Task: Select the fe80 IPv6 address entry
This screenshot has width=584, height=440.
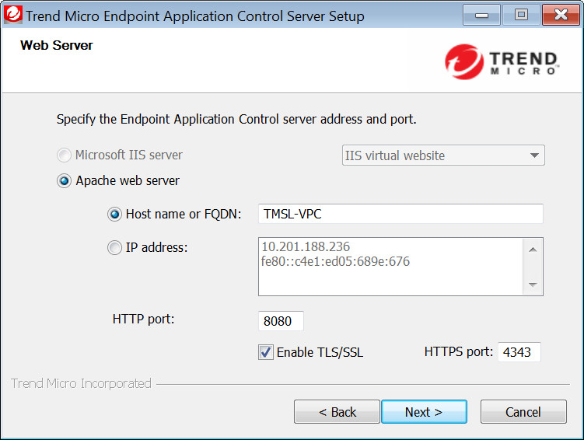Action: tap(335, 262)
